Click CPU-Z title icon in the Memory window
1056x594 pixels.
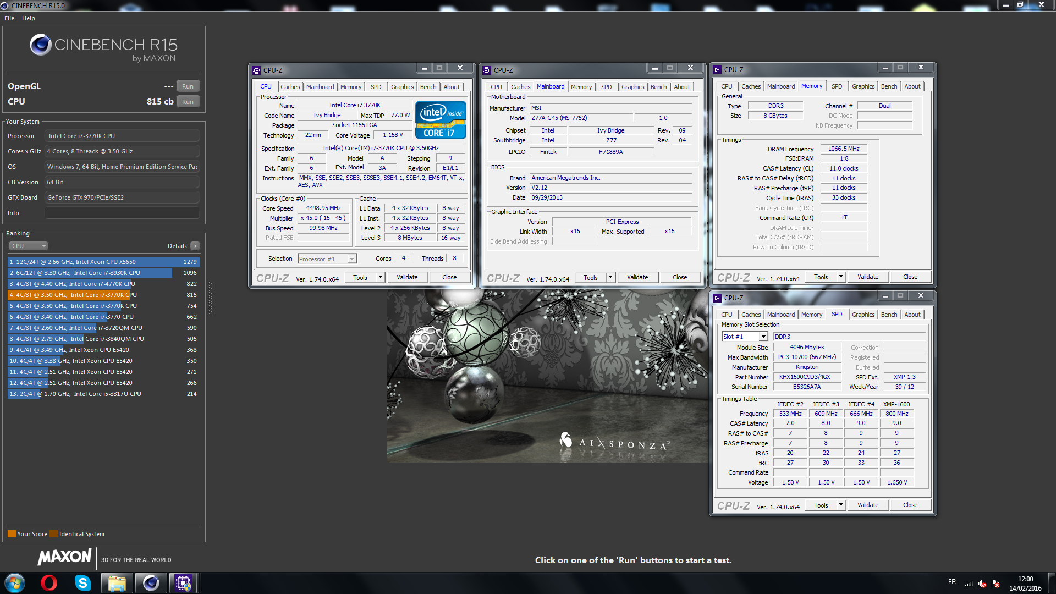point(717,69)
